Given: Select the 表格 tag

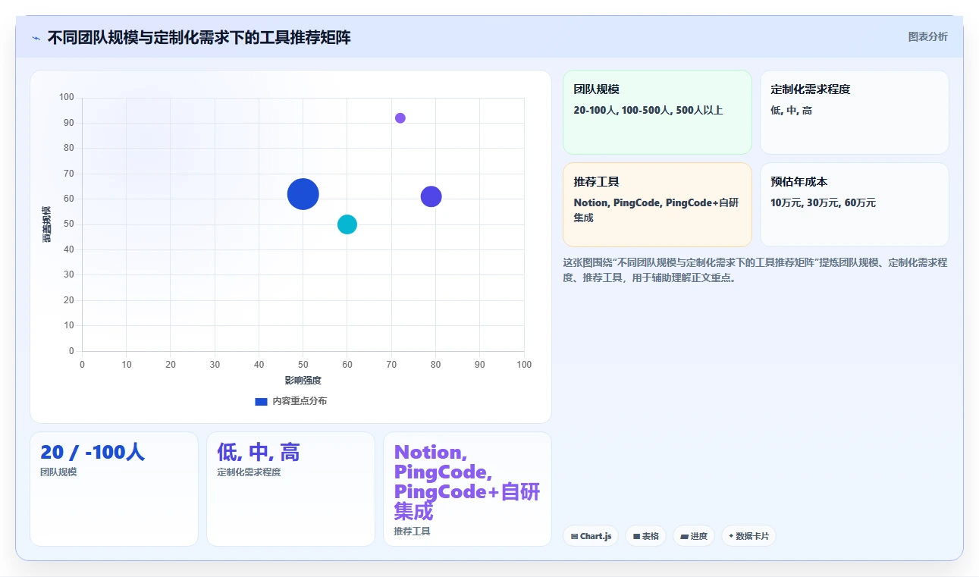Looking at the screenshot, I should [x=645, y=536].
